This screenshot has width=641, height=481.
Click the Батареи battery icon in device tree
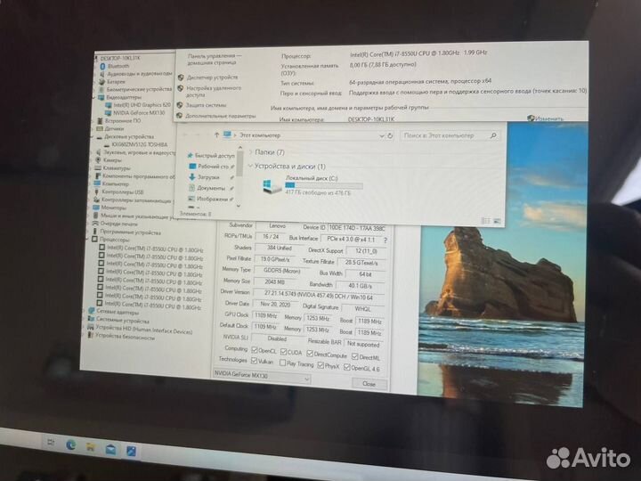click(x=101, y=81)
